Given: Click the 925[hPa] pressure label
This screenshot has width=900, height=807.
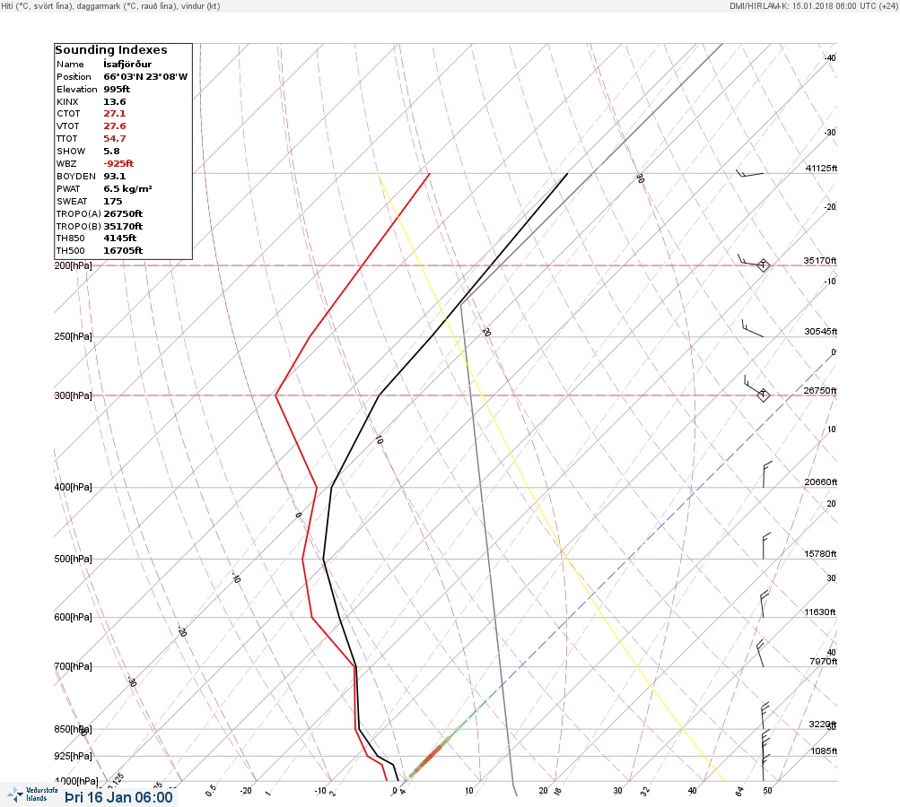Looking at the screenshot, I should [73, 756].
